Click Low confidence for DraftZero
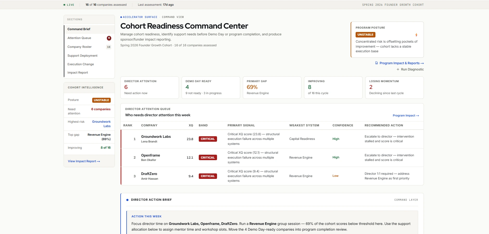 tap(335, 176)
